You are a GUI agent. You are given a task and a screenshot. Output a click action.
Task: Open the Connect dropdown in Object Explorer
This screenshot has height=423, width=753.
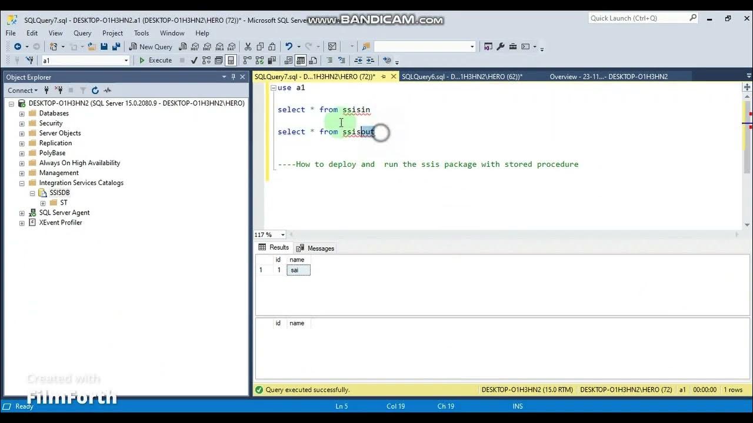pyautogui.click(x=22, y=90)
